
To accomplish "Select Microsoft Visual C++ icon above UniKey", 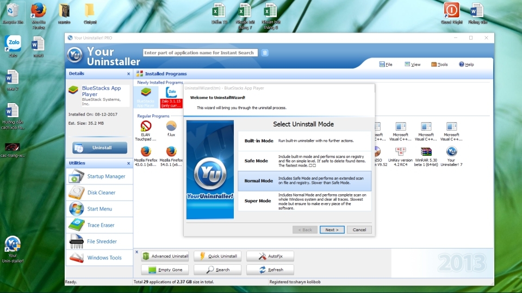I will click(400, 131).
